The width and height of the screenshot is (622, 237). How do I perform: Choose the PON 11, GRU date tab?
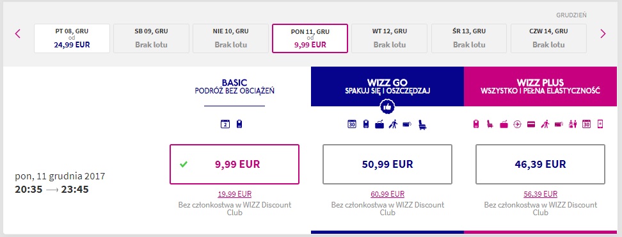pos(310,38)
